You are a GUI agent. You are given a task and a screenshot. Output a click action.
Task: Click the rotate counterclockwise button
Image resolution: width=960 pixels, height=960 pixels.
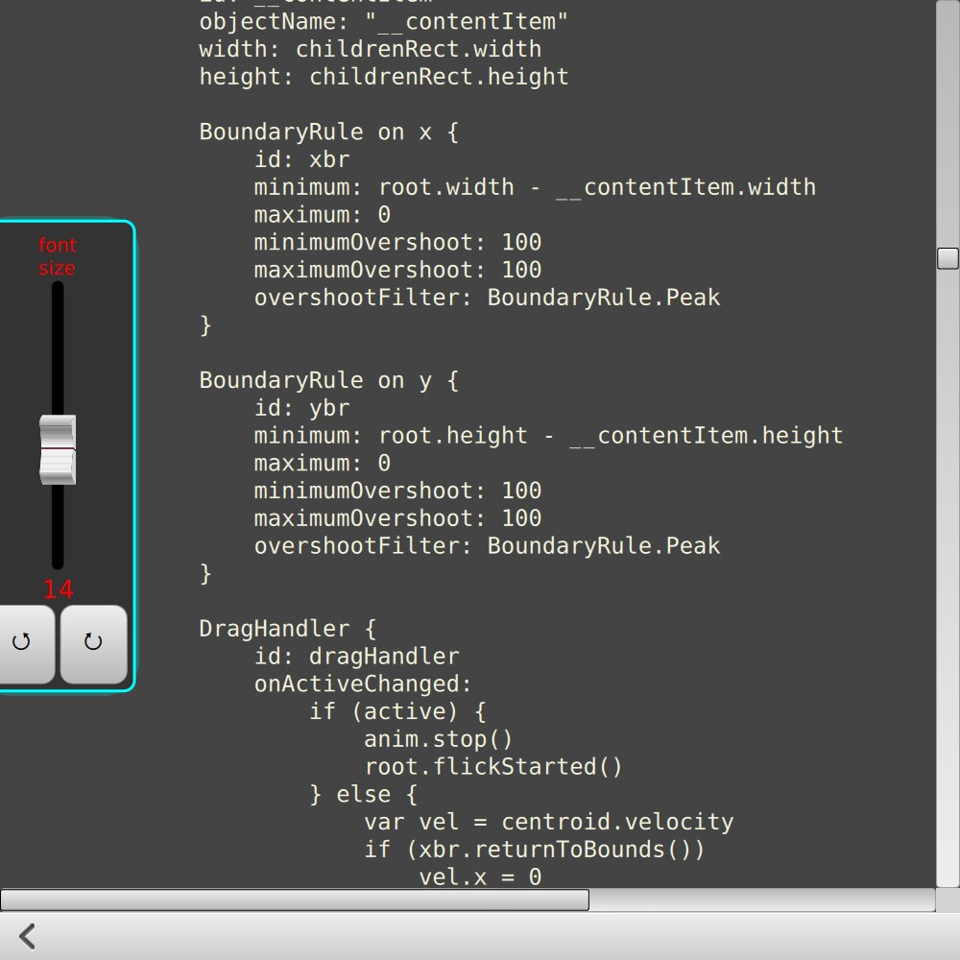click(21, 643)
